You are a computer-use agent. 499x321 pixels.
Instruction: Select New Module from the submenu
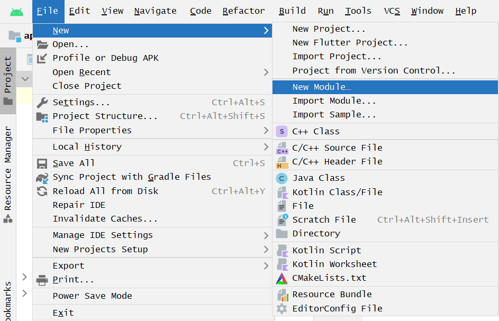click(x=321, y=87)
